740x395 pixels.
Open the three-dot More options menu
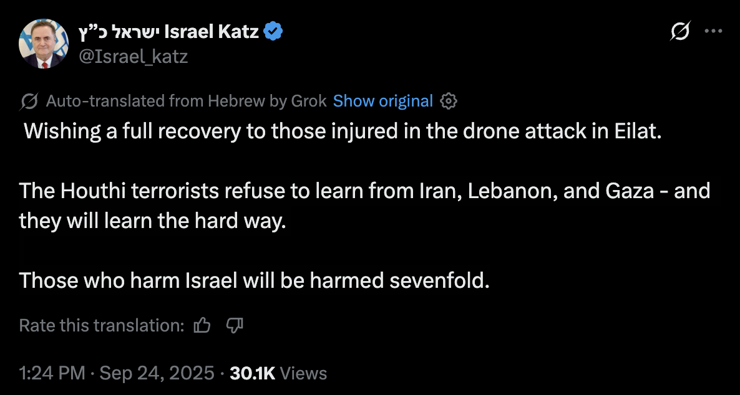pos(713,31)
